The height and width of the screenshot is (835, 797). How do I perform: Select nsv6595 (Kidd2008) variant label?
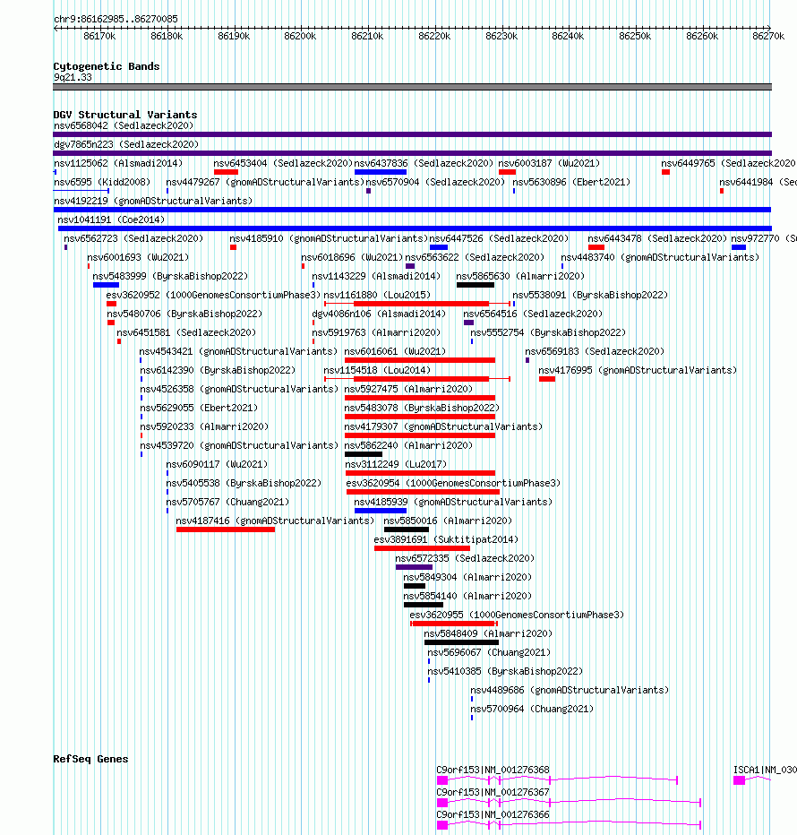click(x=102, y=182)
